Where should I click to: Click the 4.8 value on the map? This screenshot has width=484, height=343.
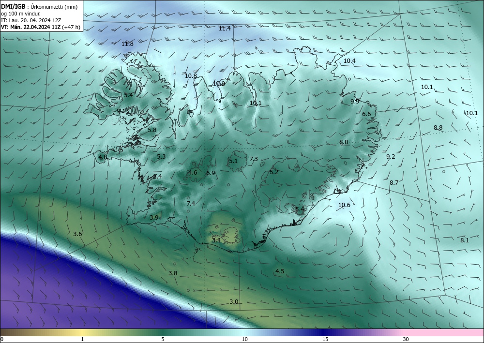pyautogui.click(x=103, y=157)
